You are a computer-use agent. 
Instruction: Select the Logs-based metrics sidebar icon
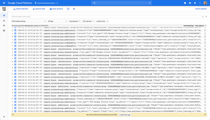(x=4, y=21)
